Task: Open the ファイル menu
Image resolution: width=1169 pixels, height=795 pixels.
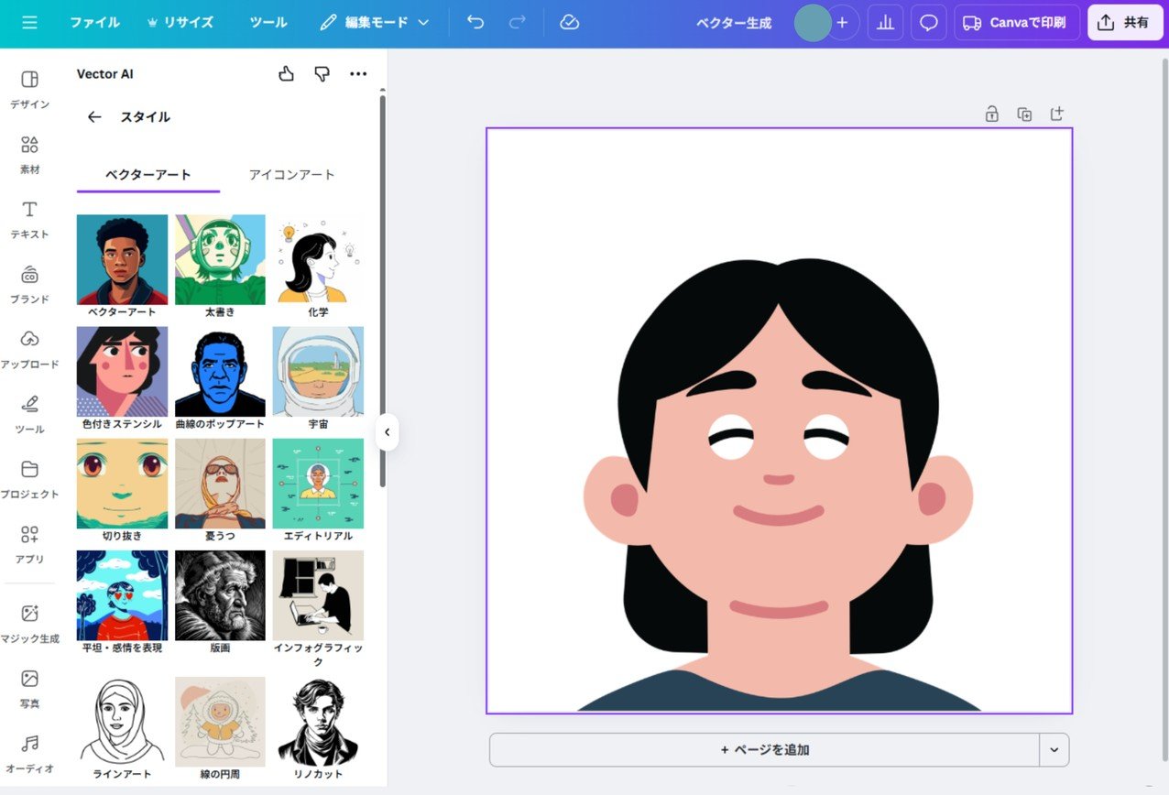Action: click(x=93, y=22)
